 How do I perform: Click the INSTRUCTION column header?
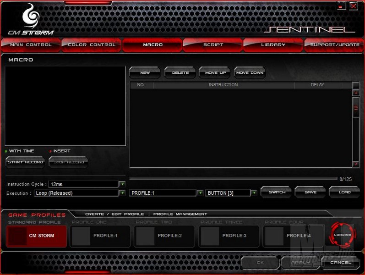[223, 85]
